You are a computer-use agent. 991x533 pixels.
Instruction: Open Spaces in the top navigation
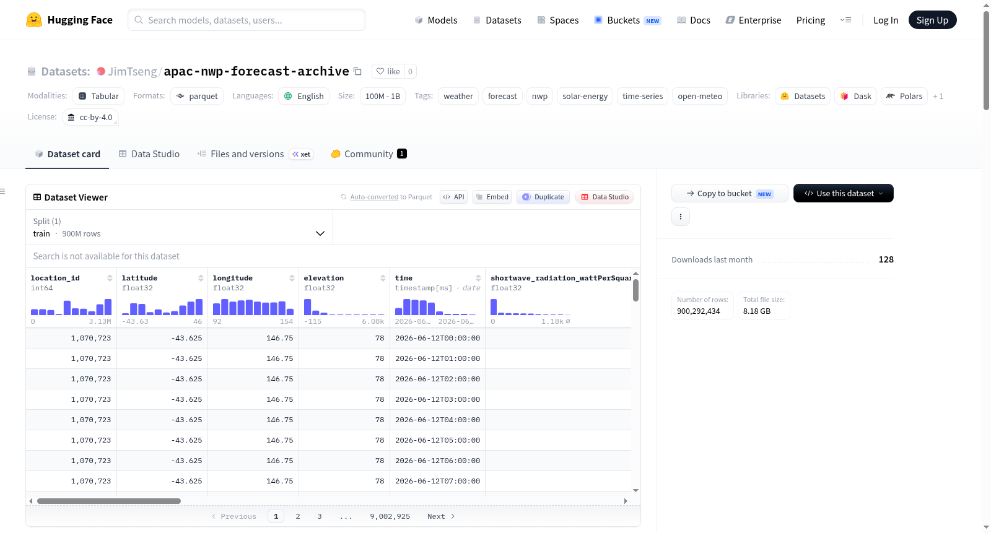coord(558,20)
